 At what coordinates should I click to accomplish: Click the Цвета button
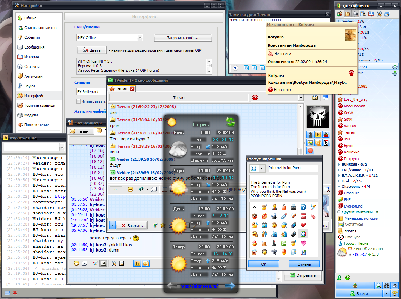click(x=91, y=50)
